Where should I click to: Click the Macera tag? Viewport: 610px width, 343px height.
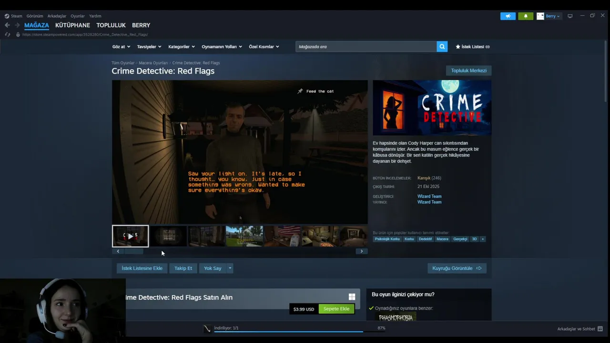pyautogui.click(x=442, y=239)
